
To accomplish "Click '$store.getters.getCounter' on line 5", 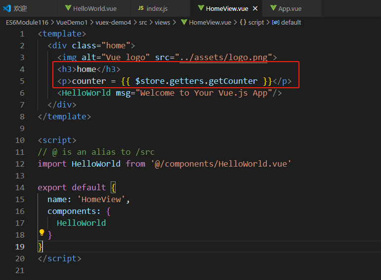I will 196,81.
